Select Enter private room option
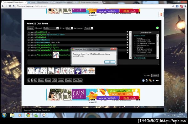 [x=144, y=51]
